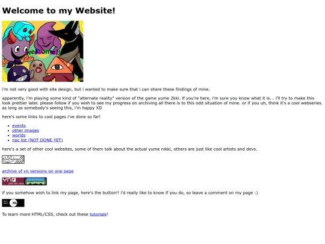Image resolution: width=325 pixels, height=244 pixels.
Task: Click the grinning dark purple blob character
Action: [x=18, y=74]
